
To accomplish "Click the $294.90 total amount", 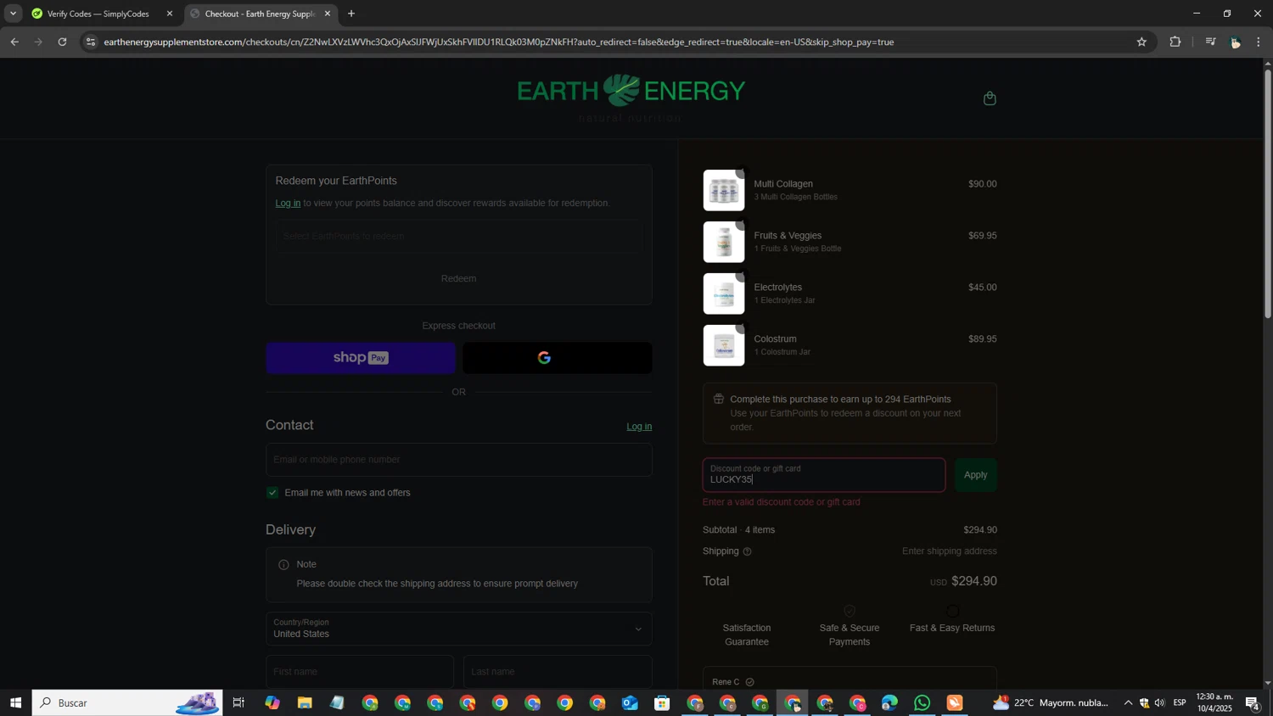I will tap(974, 581).
